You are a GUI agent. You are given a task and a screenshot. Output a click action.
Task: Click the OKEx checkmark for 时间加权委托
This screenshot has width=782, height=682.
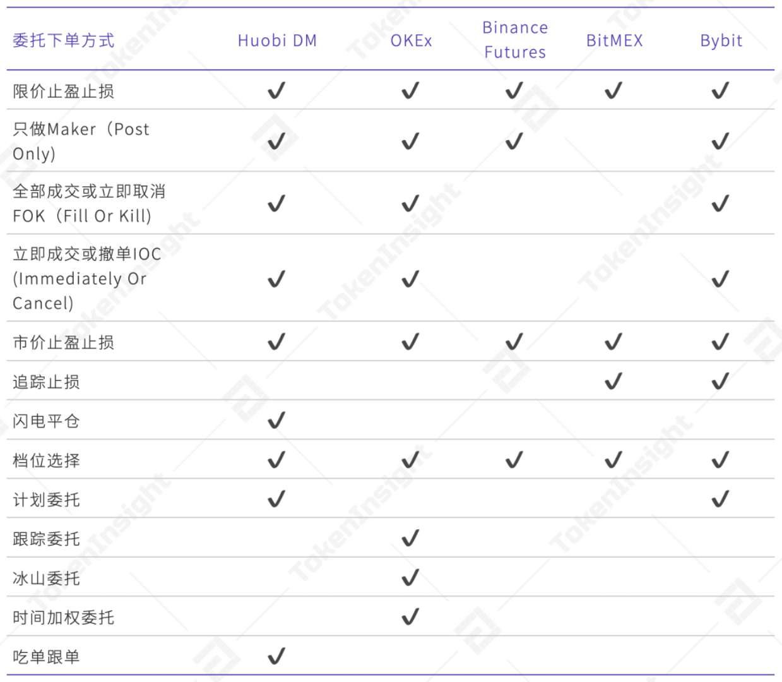tap(410, 617)
